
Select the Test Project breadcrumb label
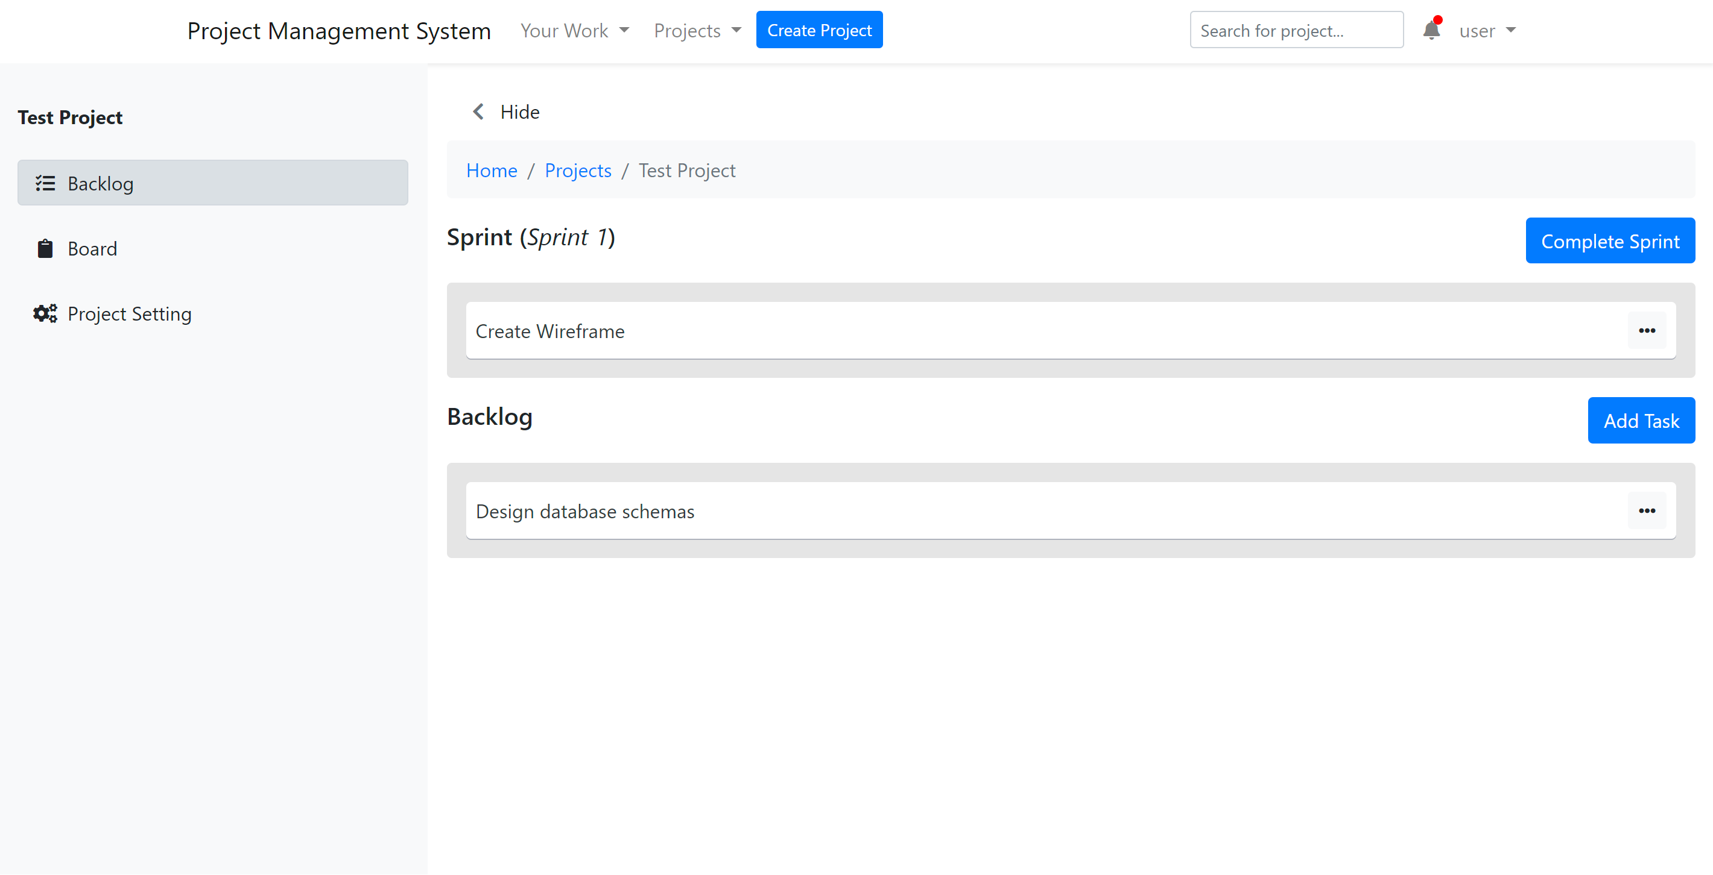[687, 171]
